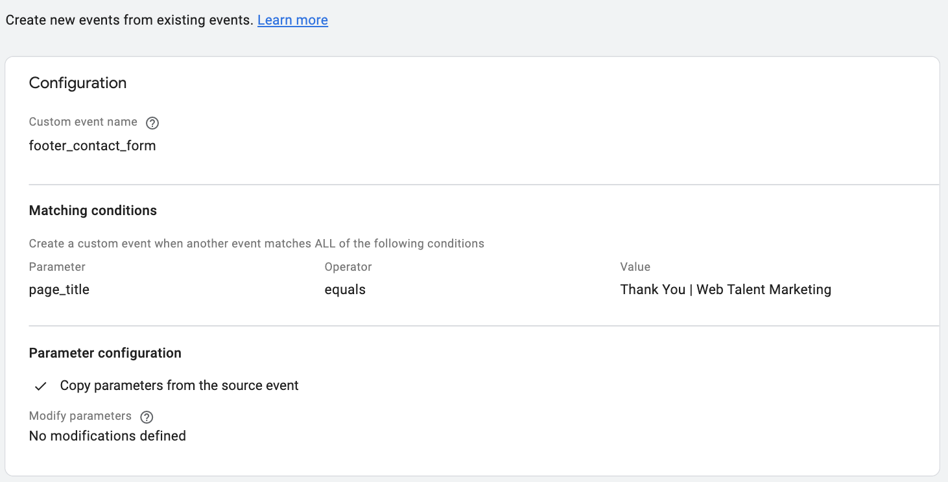The height and width of the screenshot is (482, 948).
Task: Click the help icon next to Modify parameters
Action: 147,417
